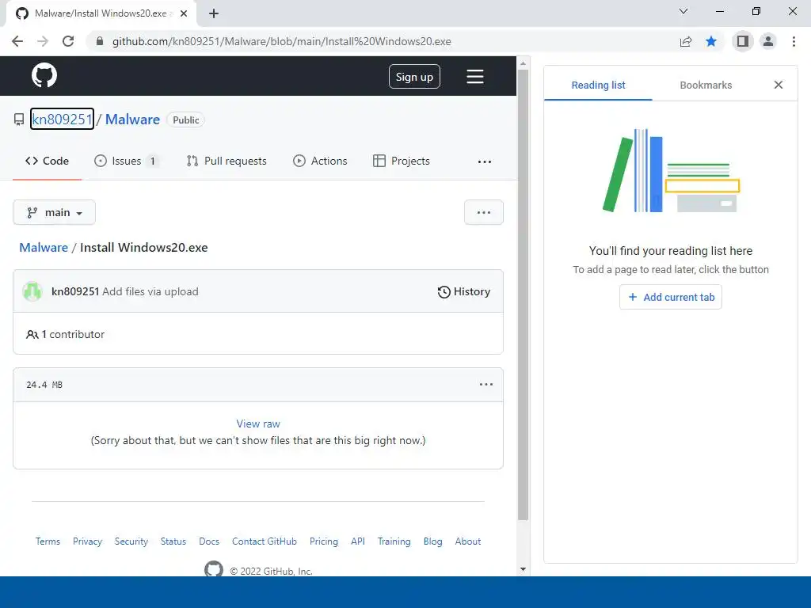This screenshot has width=811, height=608.
Task: Click the Public repository badge
Action: pos(185,120)
